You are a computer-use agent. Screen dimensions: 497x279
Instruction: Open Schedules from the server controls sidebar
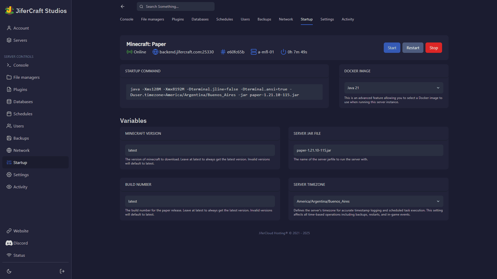9,114
